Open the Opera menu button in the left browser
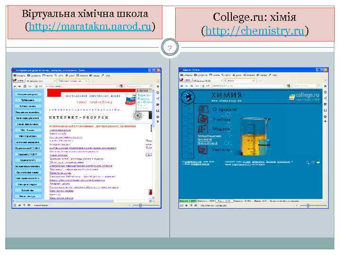Viewport: 340px width, 255px height. pos(18,80)
